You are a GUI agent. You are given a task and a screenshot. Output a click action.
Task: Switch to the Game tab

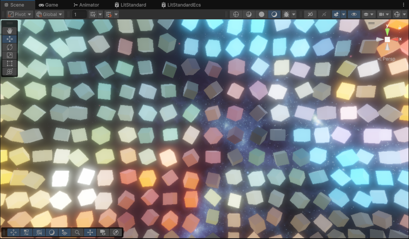click(48, 5)
